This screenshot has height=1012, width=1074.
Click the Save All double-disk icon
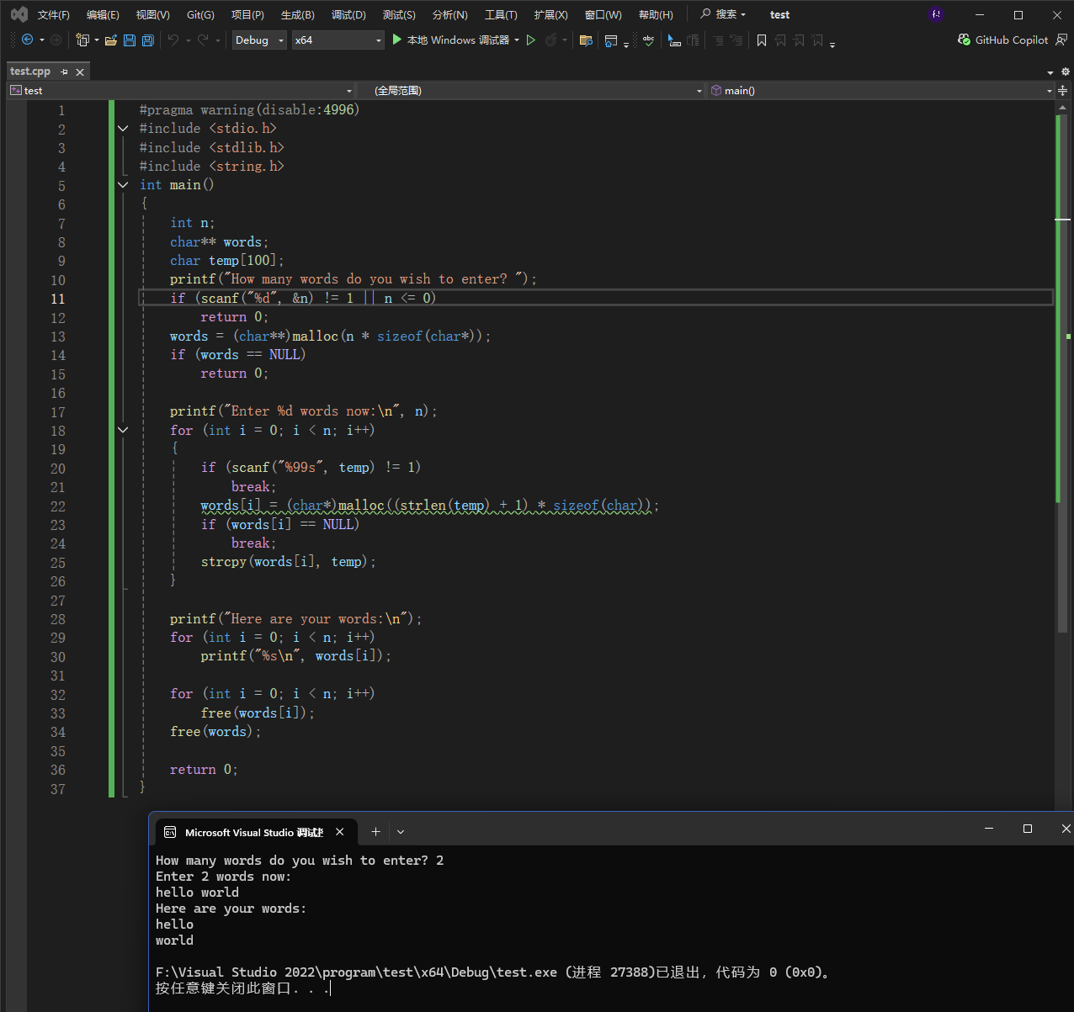[x=148, y=40]
